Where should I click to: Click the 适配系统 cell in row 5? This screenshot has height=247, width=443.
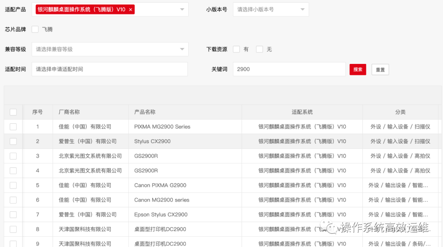tap(302, 186)
